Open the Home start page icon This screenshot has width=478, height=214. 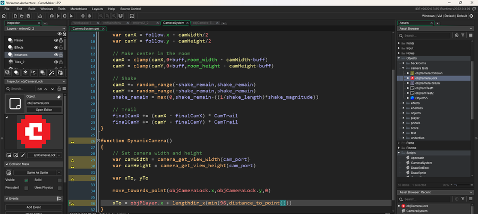4,16
